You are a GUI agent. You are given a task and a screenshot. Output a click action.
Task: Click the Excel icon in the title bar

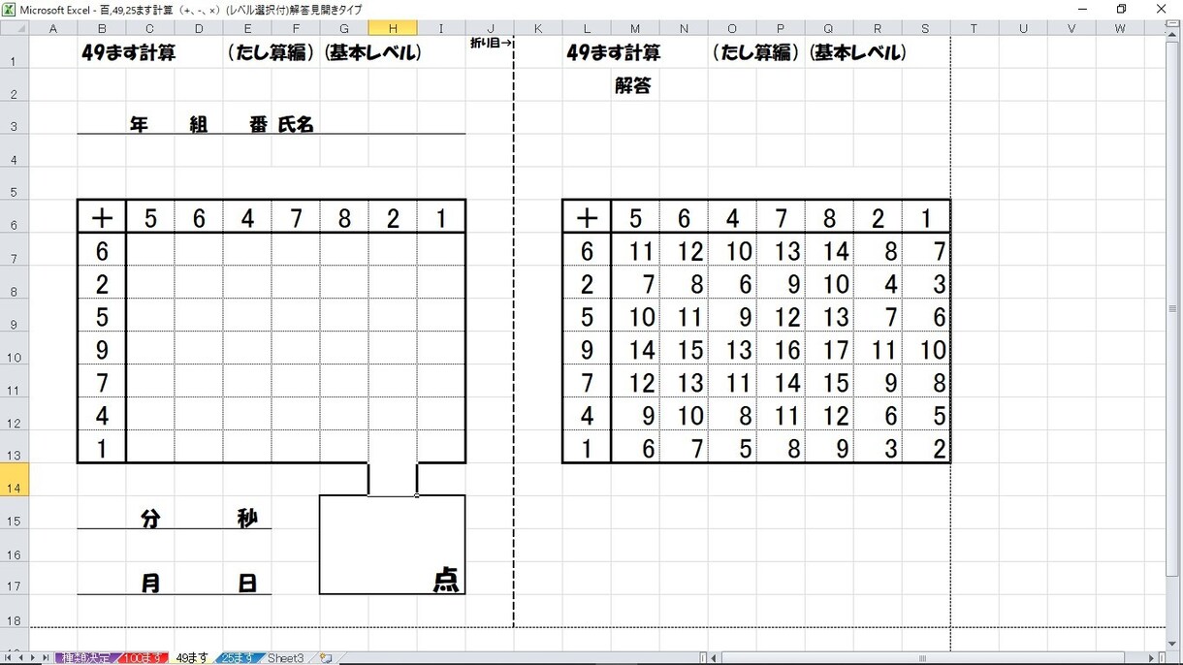click(x=9, y=9)
